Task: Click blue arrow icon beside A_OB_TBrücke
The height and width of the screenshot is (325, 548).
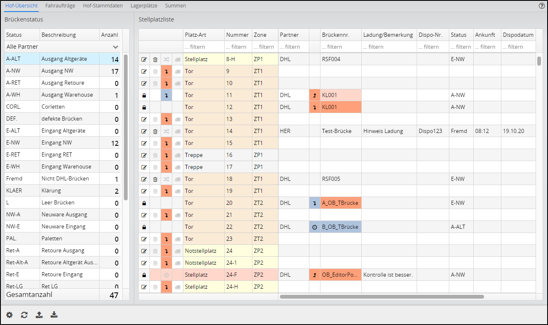Action: 315,203
